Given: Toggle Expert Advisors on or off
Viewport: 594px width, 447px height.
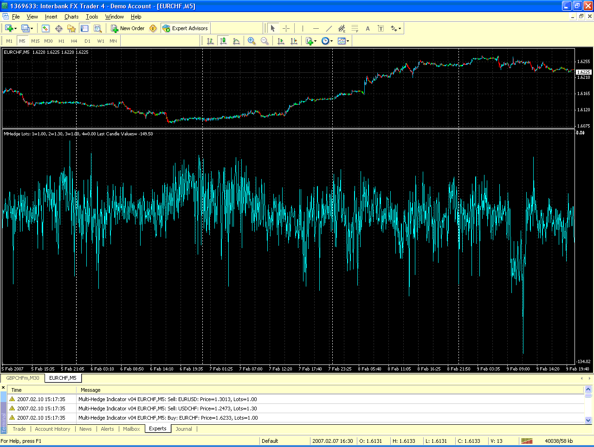Looking at the screenshot, I should point(185,28).
